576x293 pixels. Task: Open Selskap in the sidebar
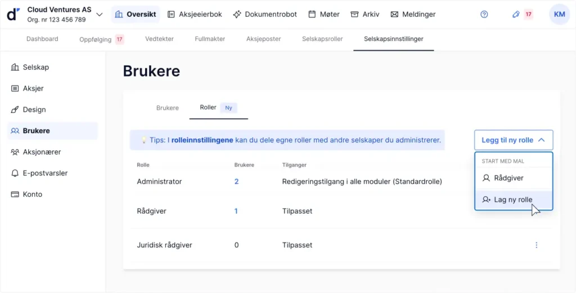click(x=35, y=67)
